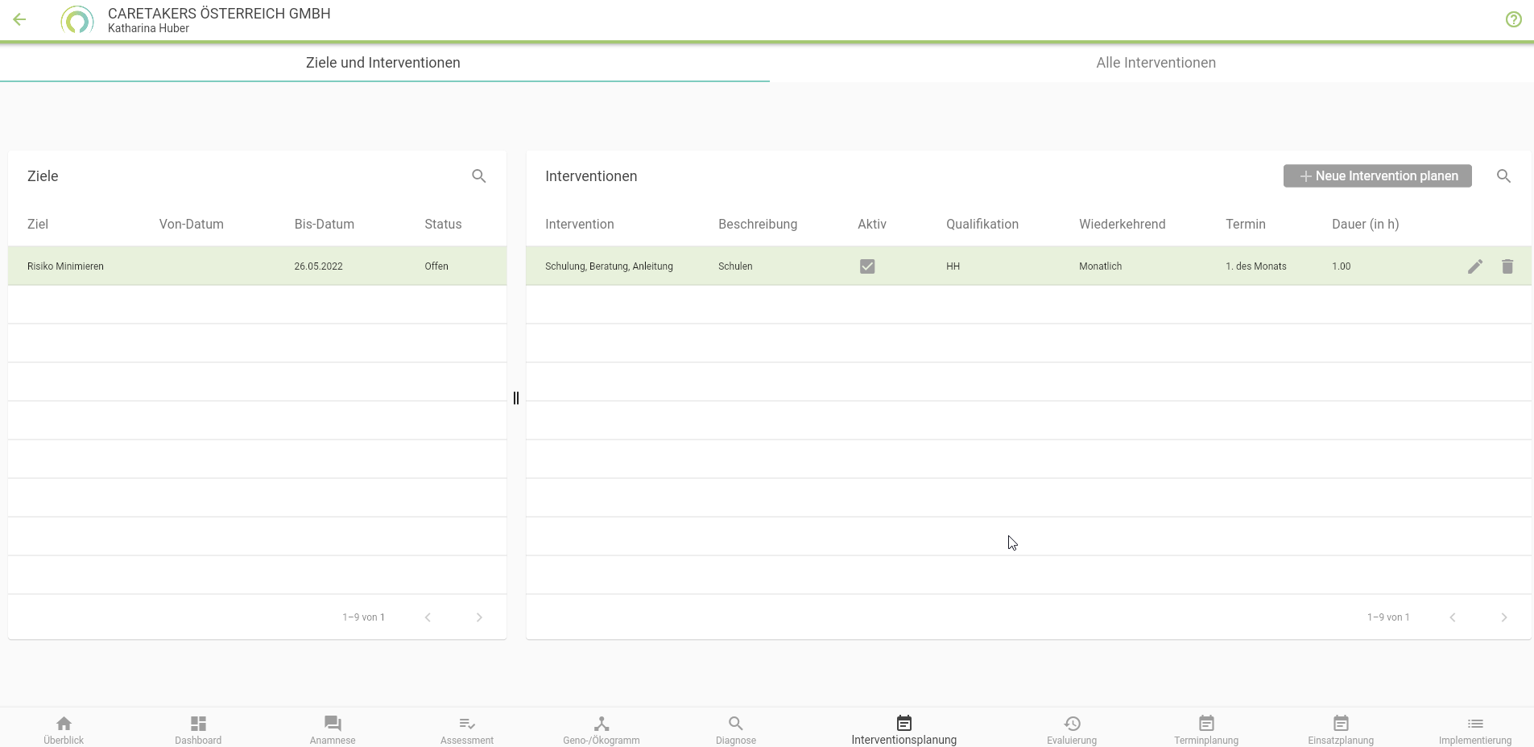Switch to Alle Interventionen tab
1534x747 pixels.
coord(1155,63)
